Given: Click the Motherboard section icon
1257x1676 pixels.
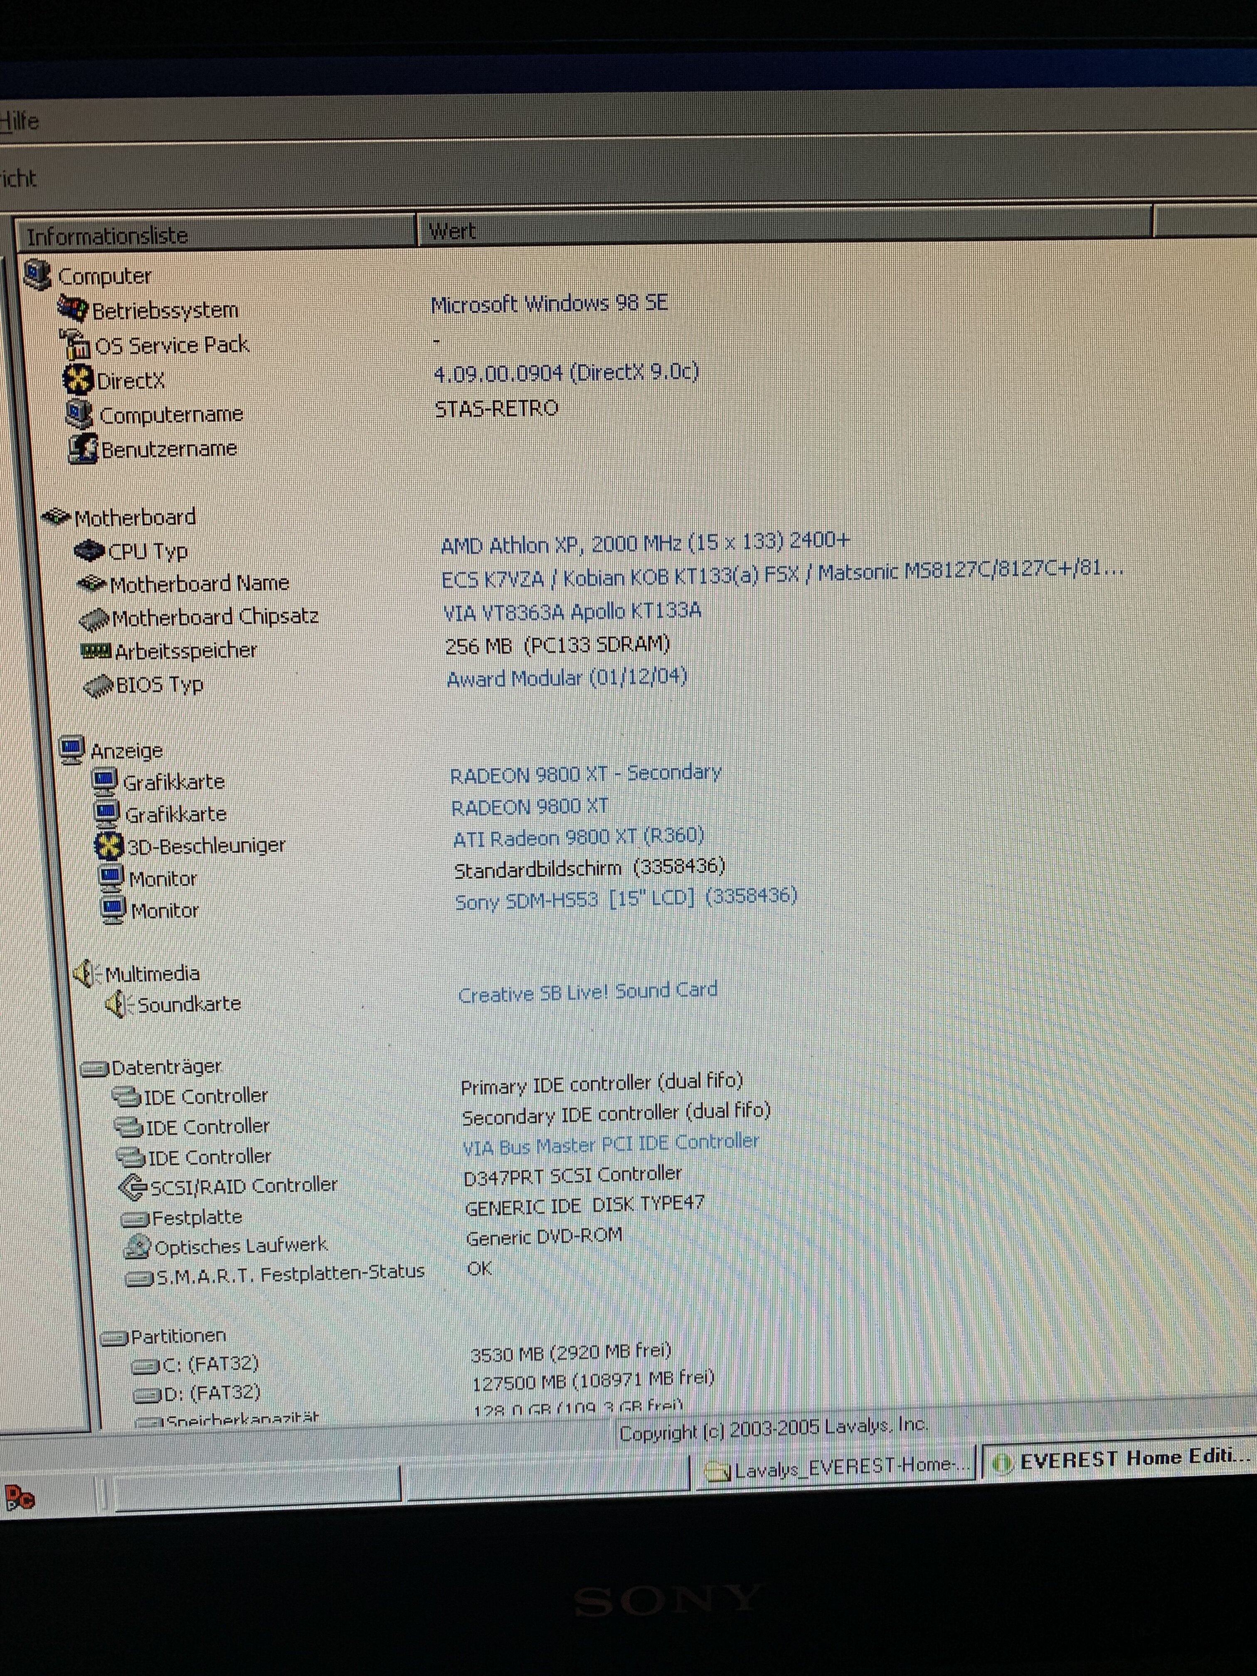Looking at the screenshot, I should tap(57, 517).
